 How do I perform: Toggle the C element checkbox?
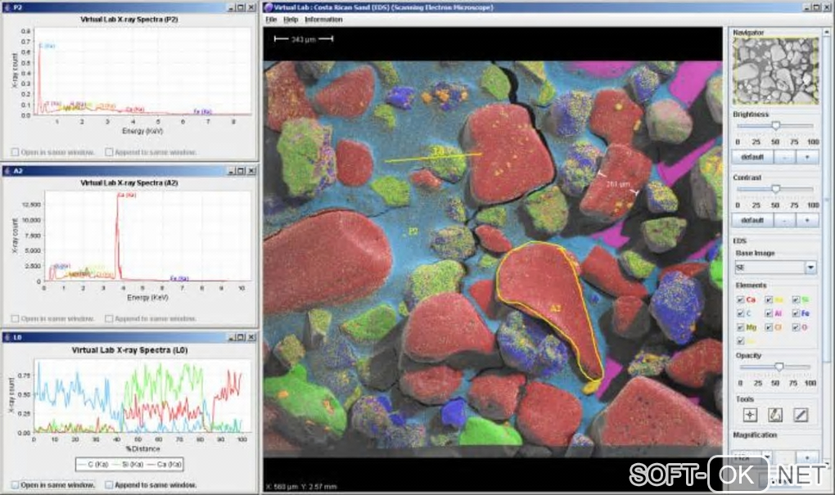coord(740,313)
